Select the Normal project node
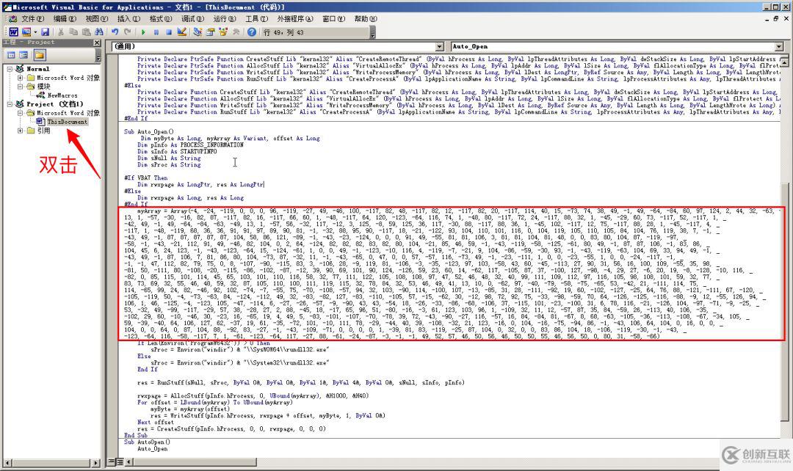 coord(37,69)
